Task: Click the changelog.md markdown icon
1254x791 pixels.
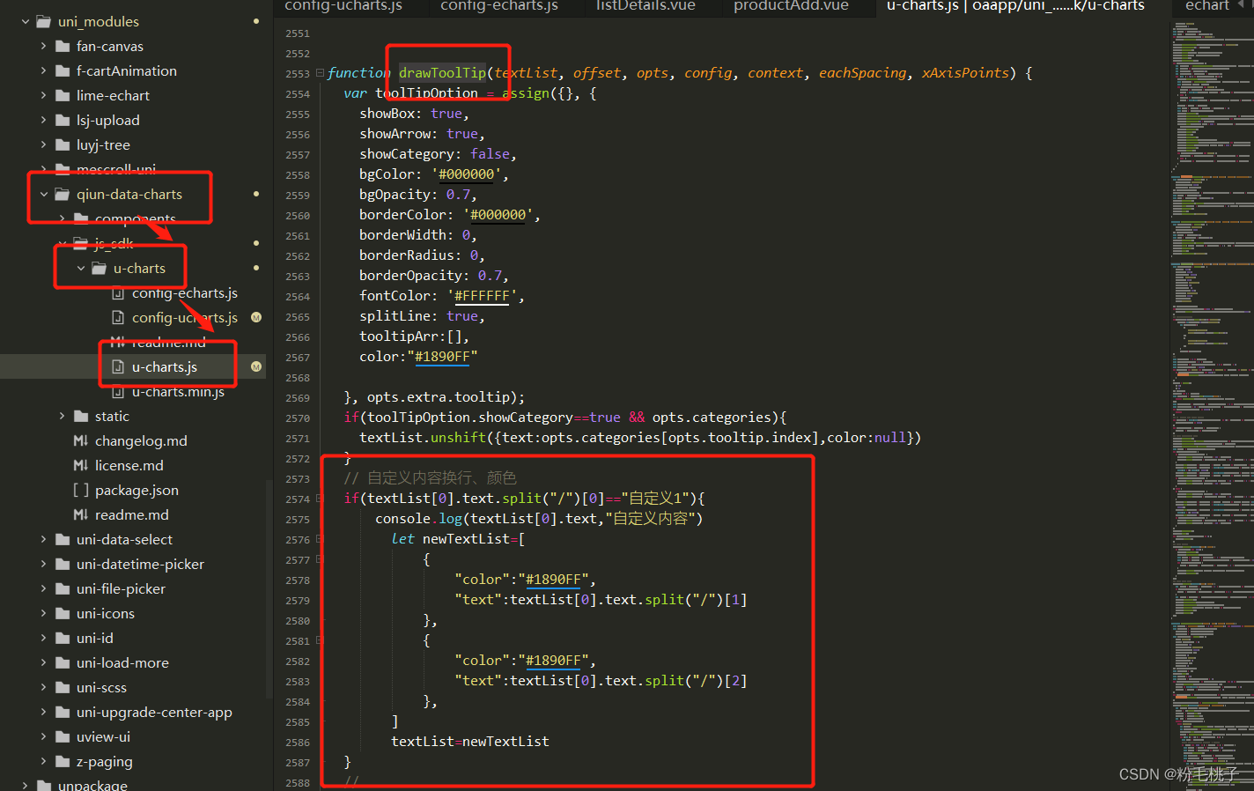Action: point(81,440)
